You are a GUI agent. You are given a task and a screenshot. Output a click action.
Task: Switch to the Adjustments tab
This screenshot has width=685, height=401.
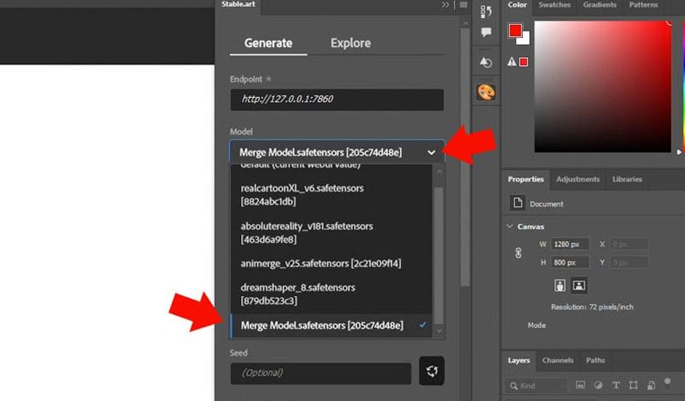click(578, 179)
